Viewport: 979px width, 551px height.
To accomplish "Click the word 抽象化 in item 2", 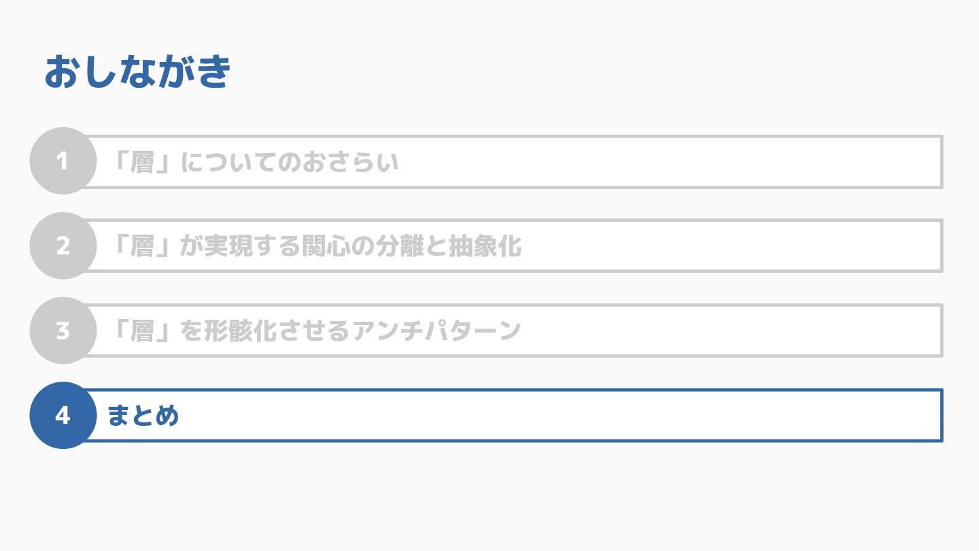I will [x=484, y=246].
